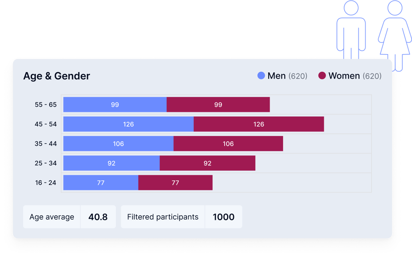Click the Age & Gender title
The height and width of the screenshot is (257, 412).
pos(57,76)
